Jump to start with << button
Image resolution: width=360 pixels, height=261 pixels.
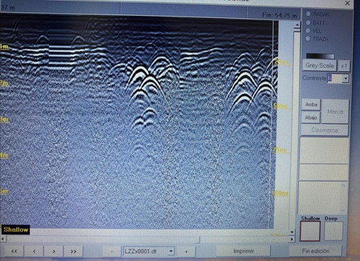click(x=14, y=251)
